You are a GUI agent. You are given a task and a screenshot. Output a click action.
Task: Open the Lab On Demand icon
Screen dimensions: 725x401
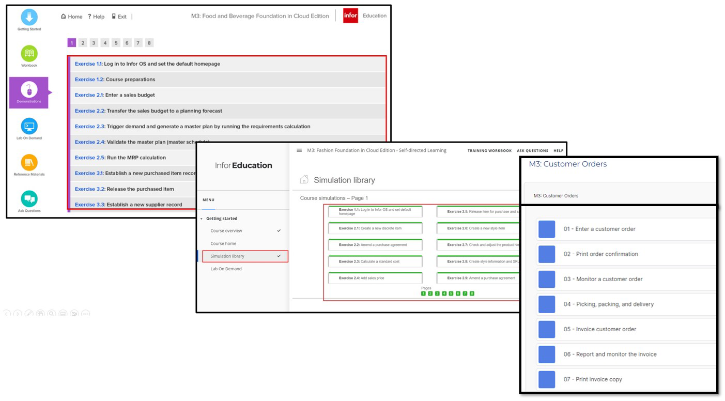click(x=29, y=127)
